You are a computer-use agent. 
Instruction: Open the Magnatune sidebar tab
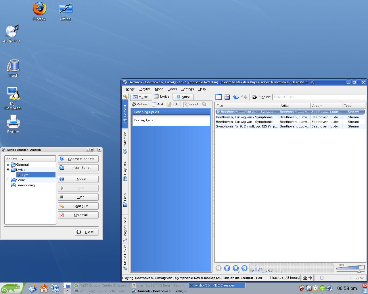pos(125,229)
